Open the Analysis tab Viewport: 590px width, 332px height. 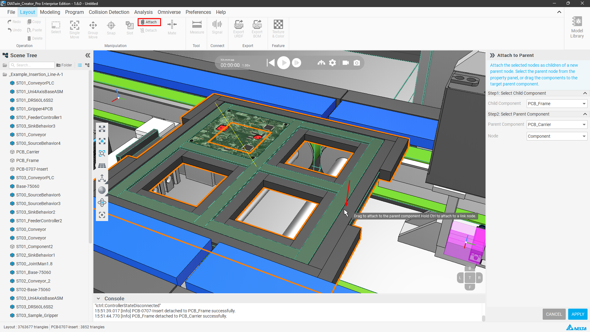(144, 12)
